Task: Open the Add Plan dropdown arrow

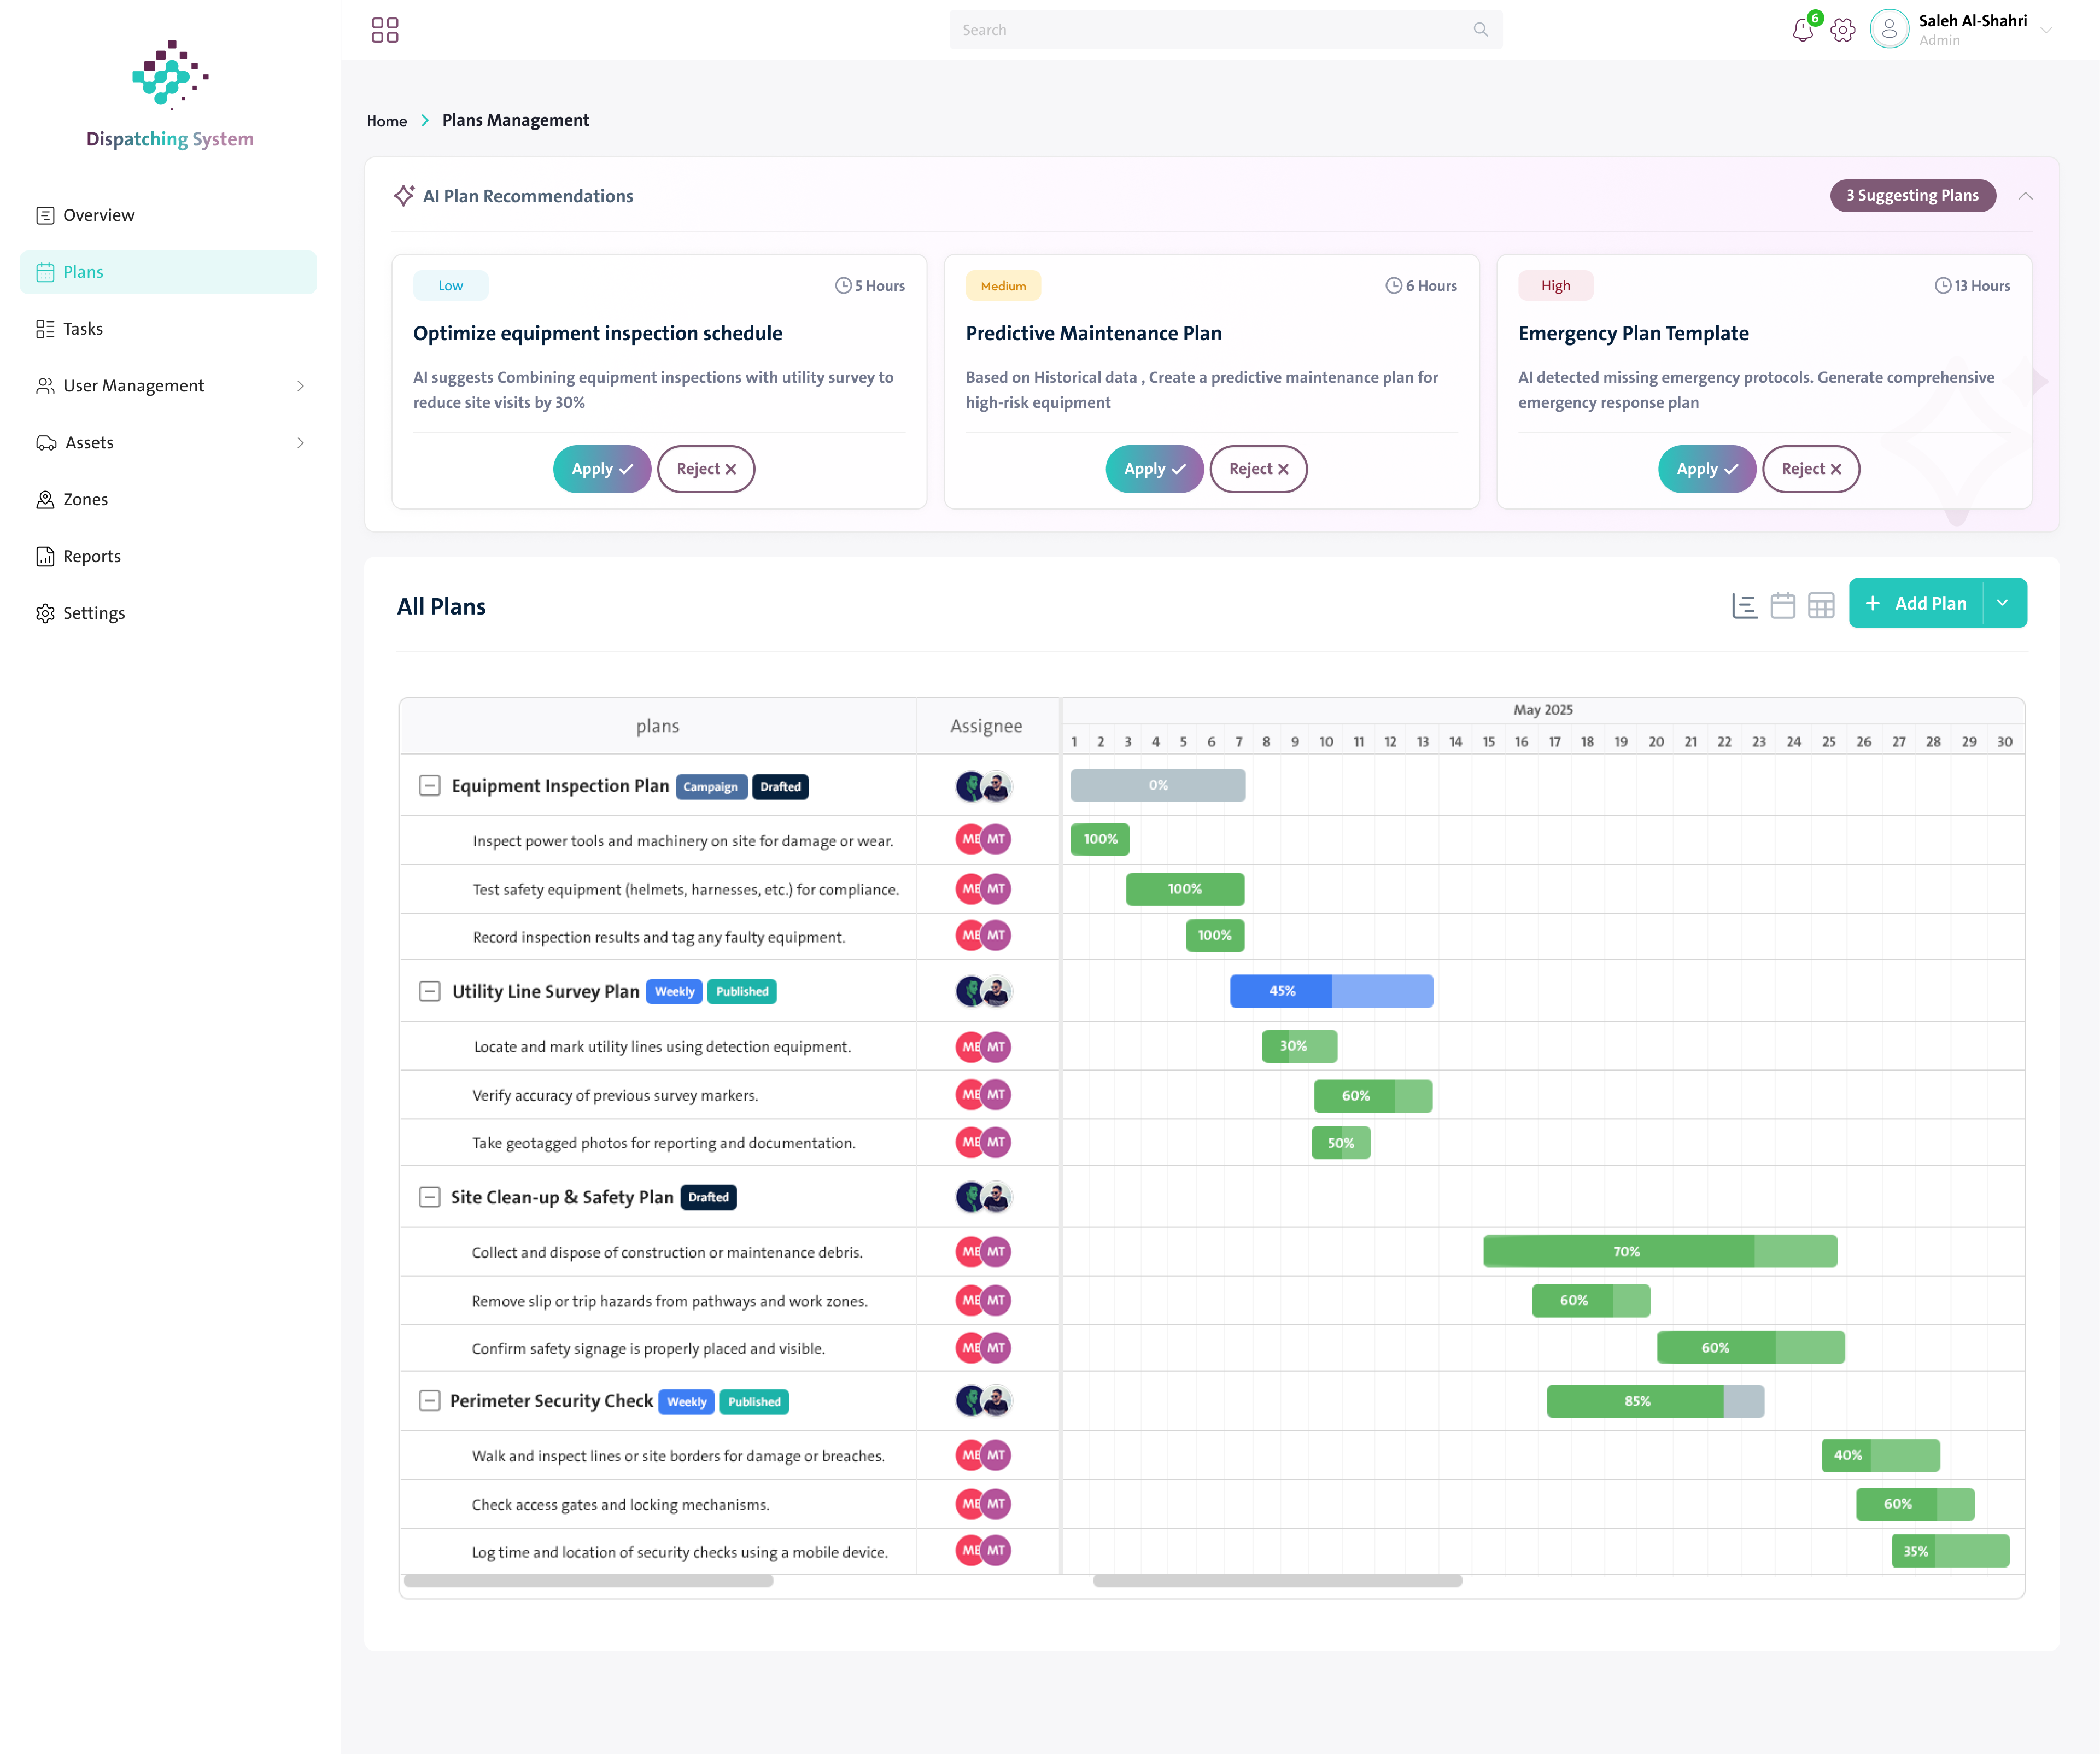Action: [x=2003, y=603]
